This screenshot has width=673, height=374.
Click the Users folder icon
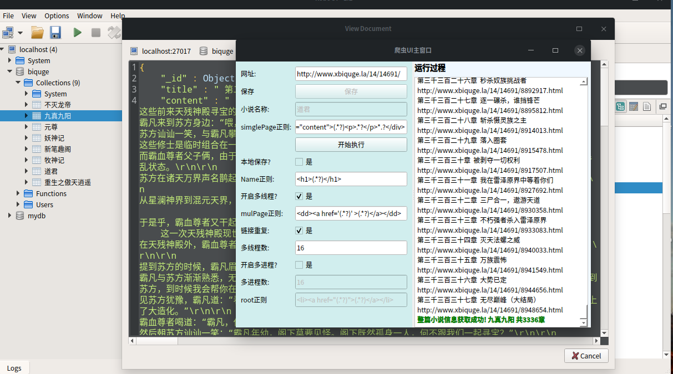coord(29,204)
